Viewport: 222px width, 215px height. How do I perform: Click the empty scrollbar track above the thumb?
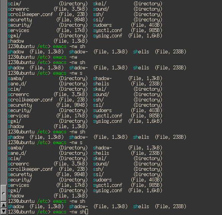click(3, 92)
